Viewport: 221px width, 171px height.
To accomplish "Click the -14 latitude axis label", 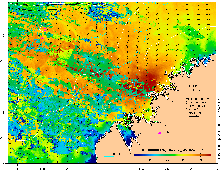I will click(x=3, y=61).
